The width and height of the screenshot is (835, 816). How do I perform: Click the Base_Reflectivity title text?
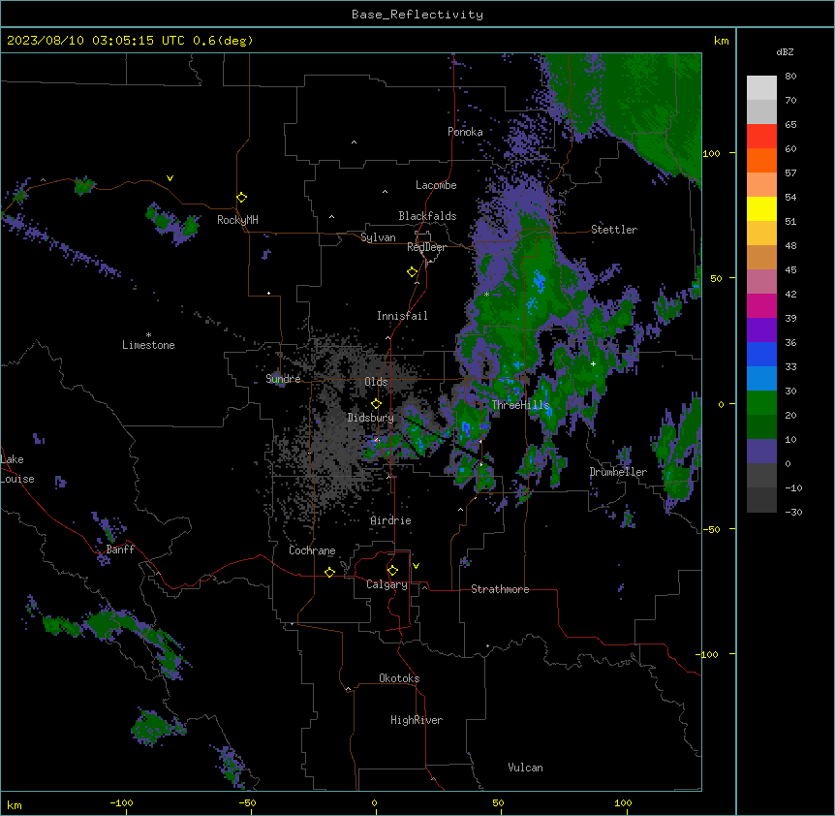(417, 15)
